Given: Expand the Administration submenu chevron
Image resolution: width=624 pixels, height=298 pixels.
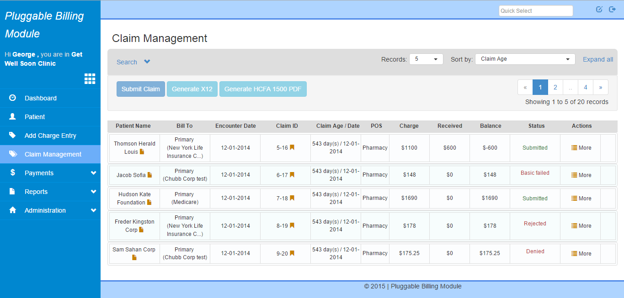Looking at the screenshot, I should tap(94, 210).
